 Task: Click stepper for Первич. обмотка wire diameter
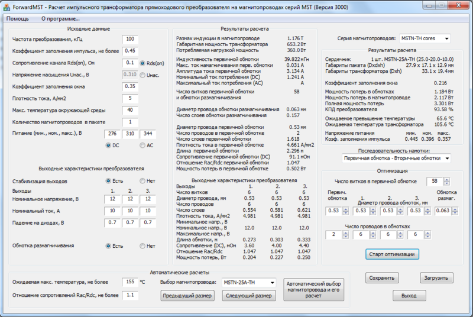346,211
